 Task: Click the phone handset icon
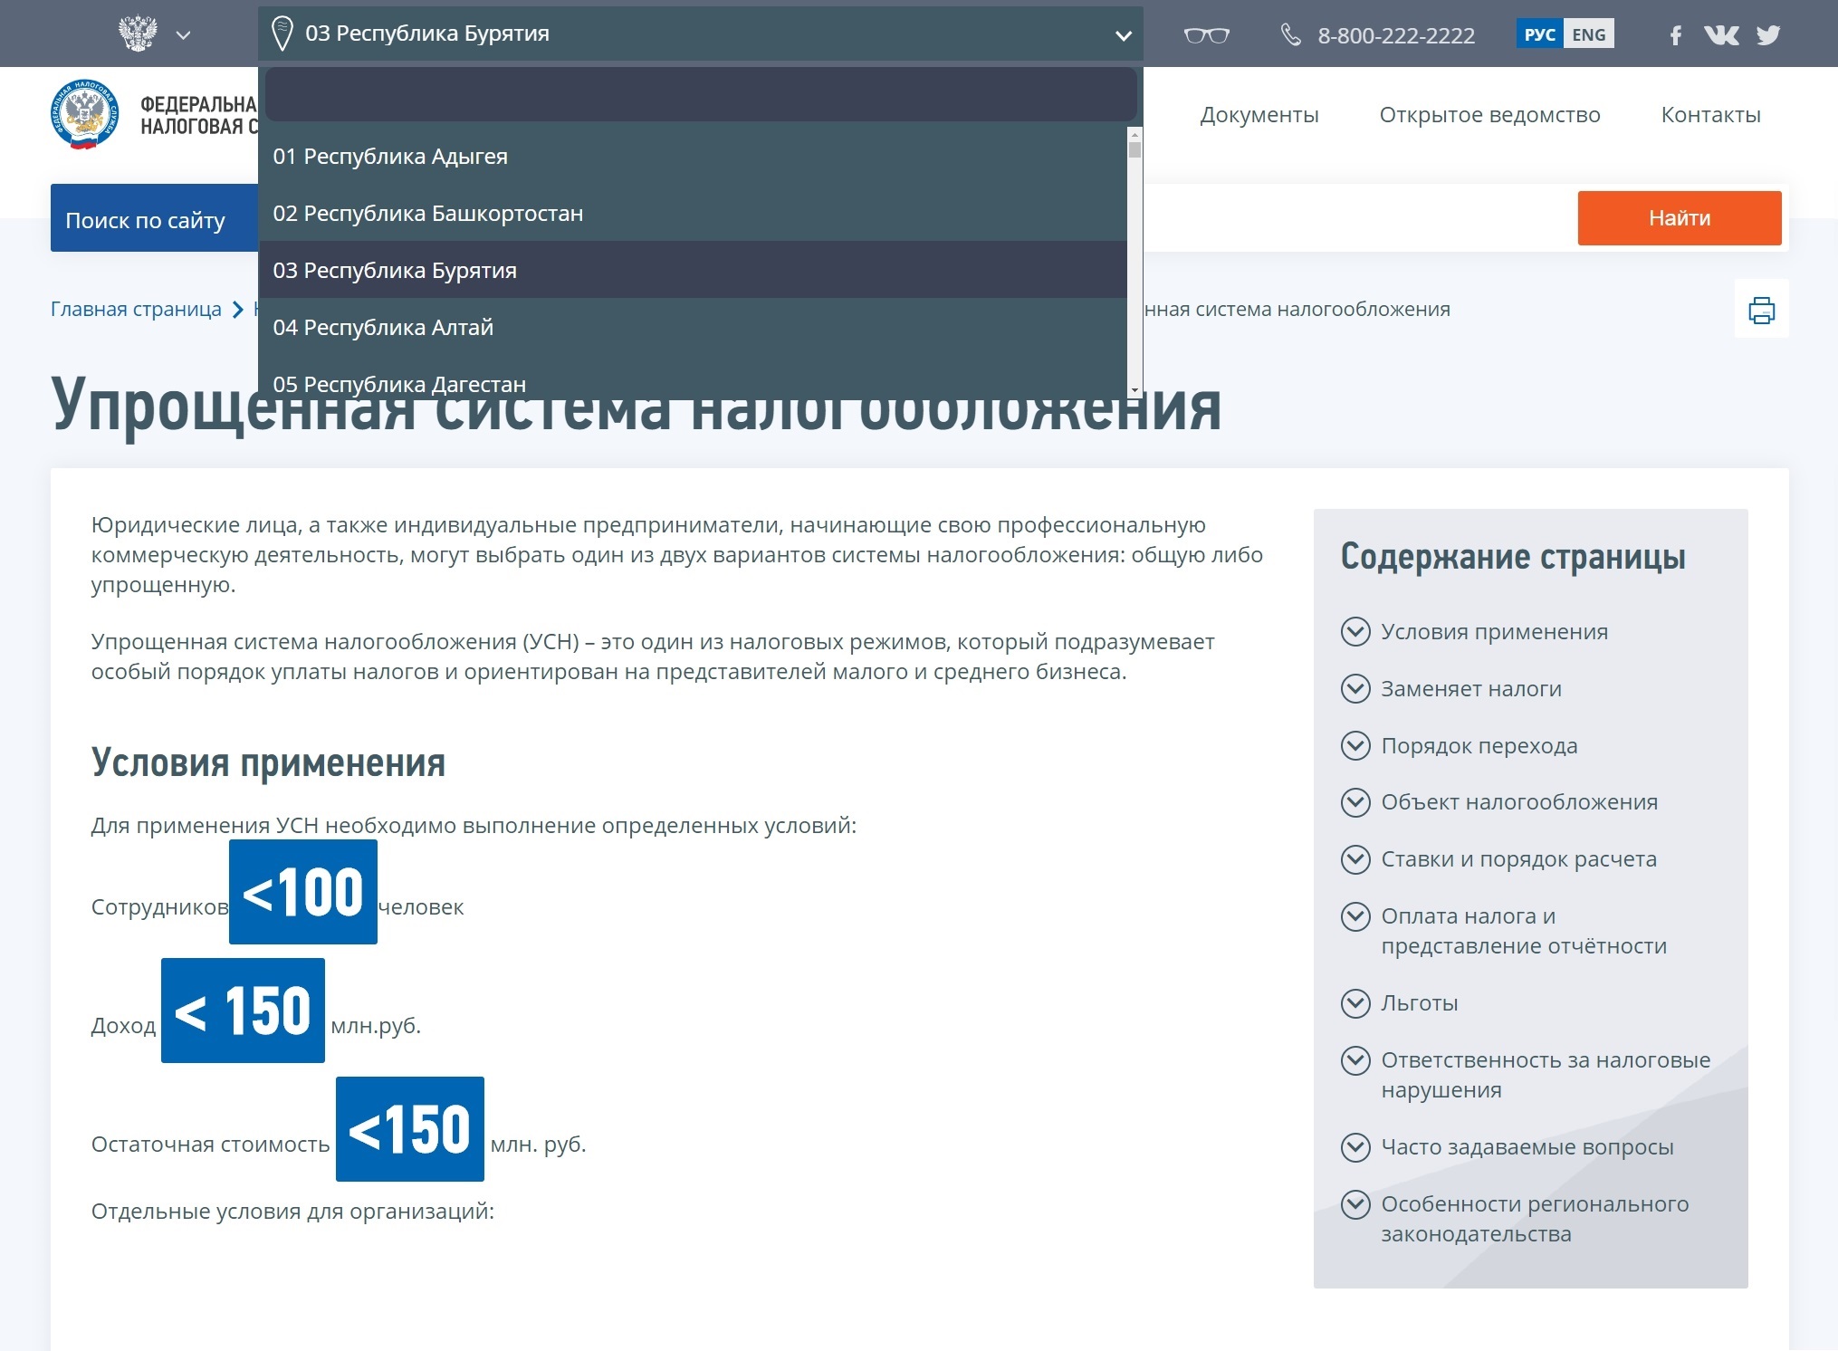pos(1290,35)
